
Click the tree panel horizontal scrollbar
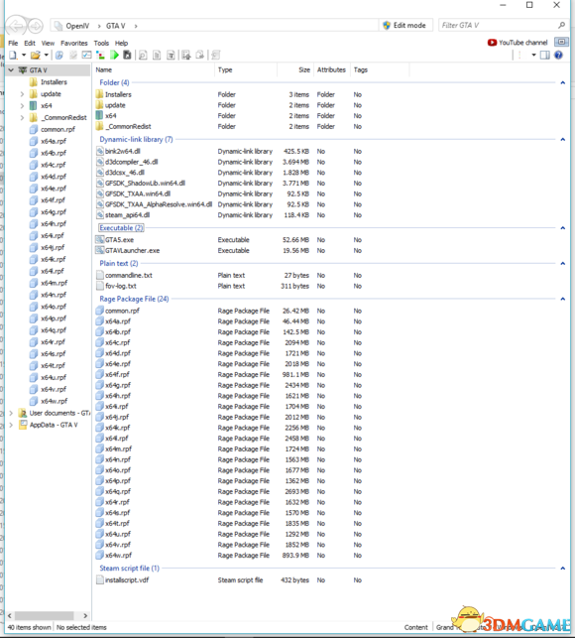tap(44, 615)
